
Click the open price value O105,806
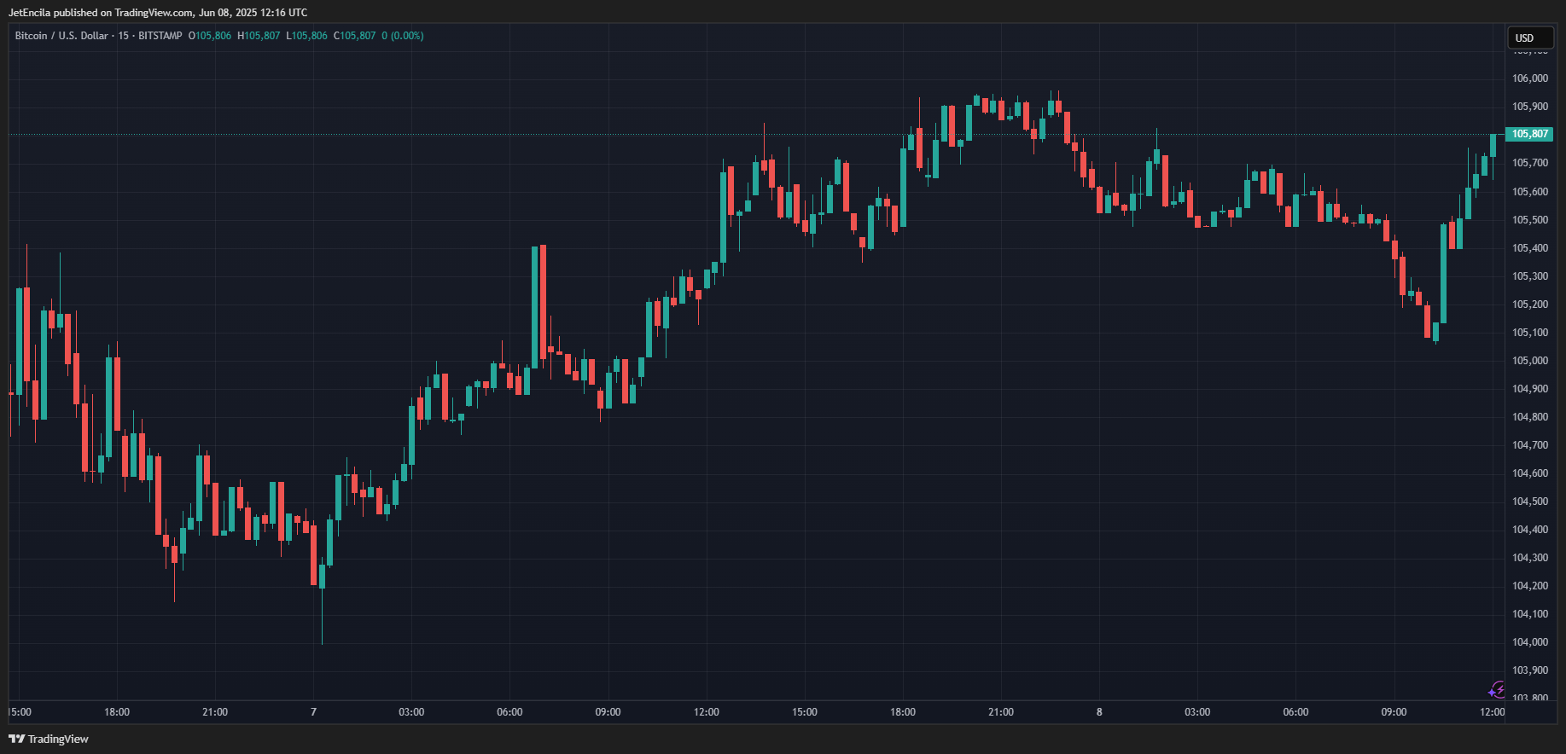210,36
